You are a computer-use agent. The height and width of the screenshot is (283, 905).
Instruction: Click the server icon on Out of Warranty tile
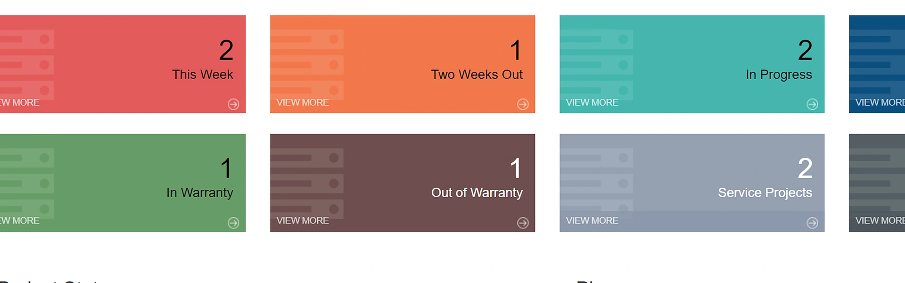pyautogui.click(x=307, y=183)
